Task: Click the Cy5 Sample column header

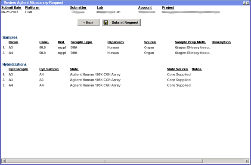Action: coord(49,69)
